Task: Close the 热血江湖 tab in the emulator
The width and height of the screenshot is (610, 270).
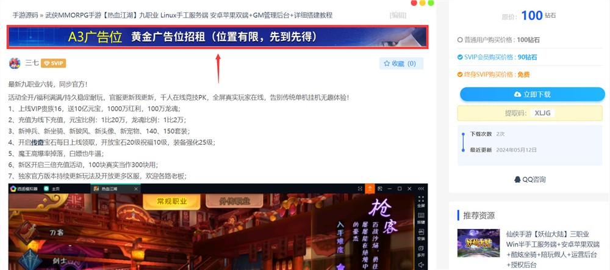Action: (135, 189)
